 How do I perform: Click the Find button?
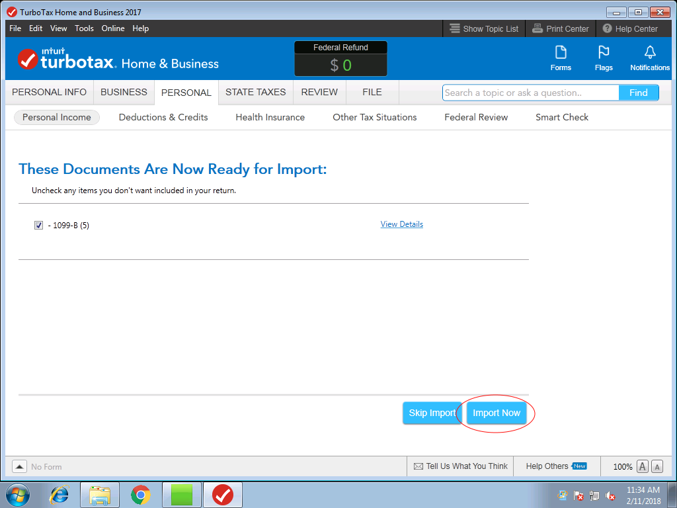pos(638,93)
